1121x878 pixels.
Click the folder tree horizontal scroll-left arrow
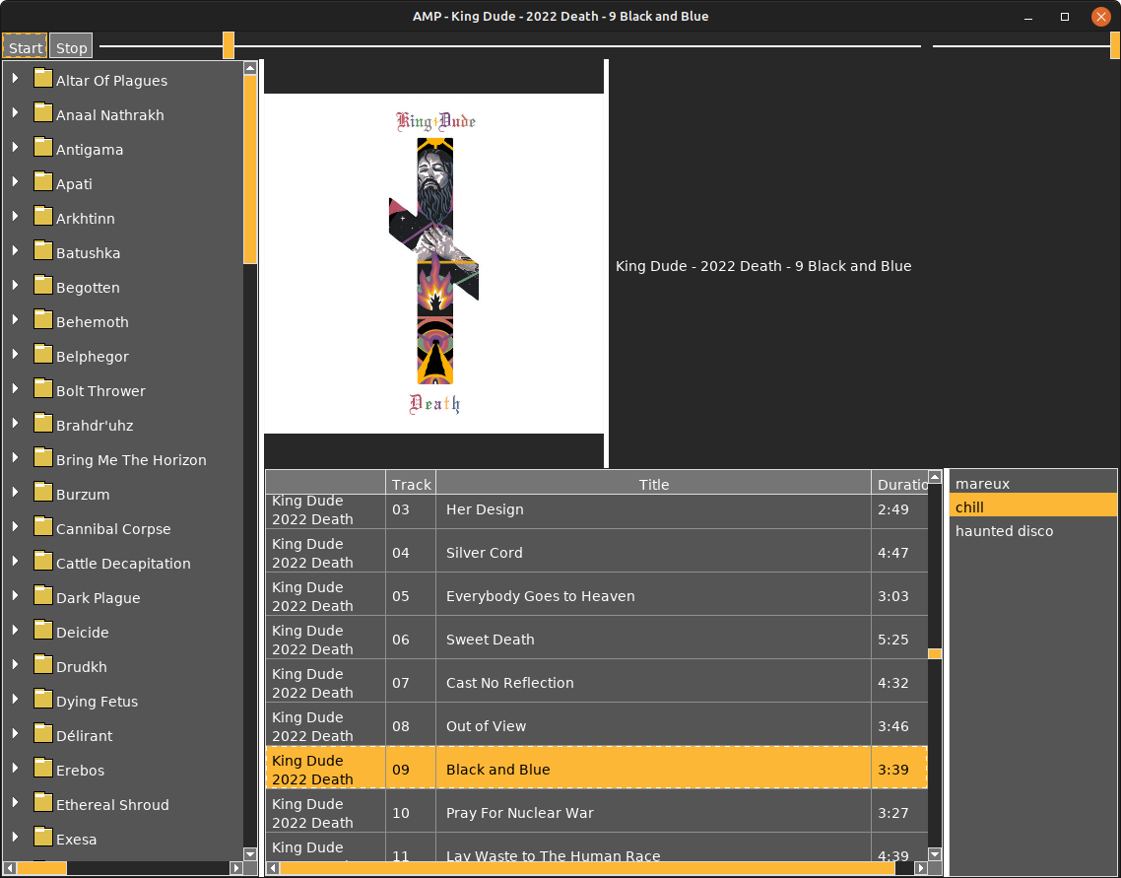[10, 868]
